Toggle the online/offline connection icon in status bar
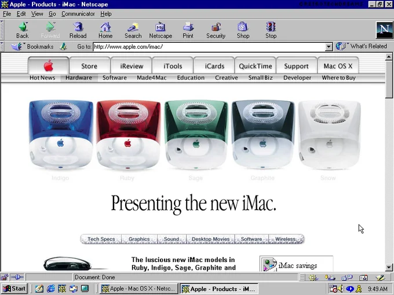This screenshot has width=394, height=295. [x=17, y=277]
